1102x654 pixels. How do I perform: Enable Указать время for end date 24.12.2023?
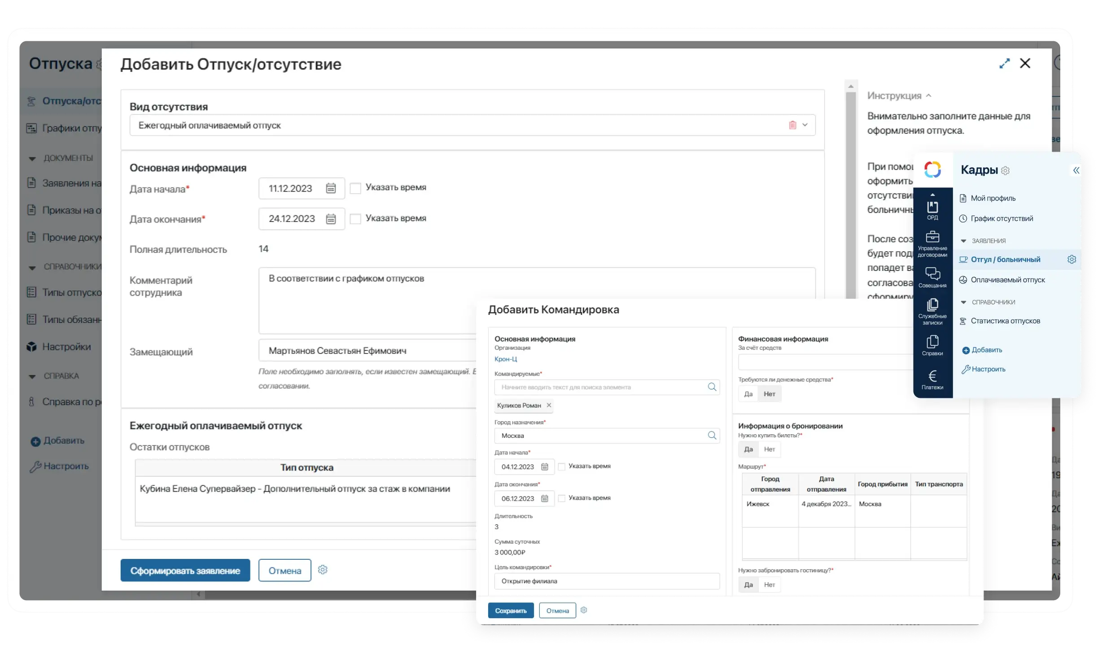point(355,219)
